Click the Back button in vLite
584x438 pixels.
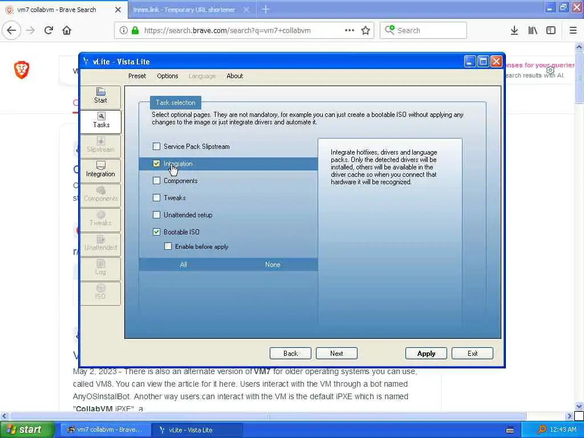[x=290, y=354]
